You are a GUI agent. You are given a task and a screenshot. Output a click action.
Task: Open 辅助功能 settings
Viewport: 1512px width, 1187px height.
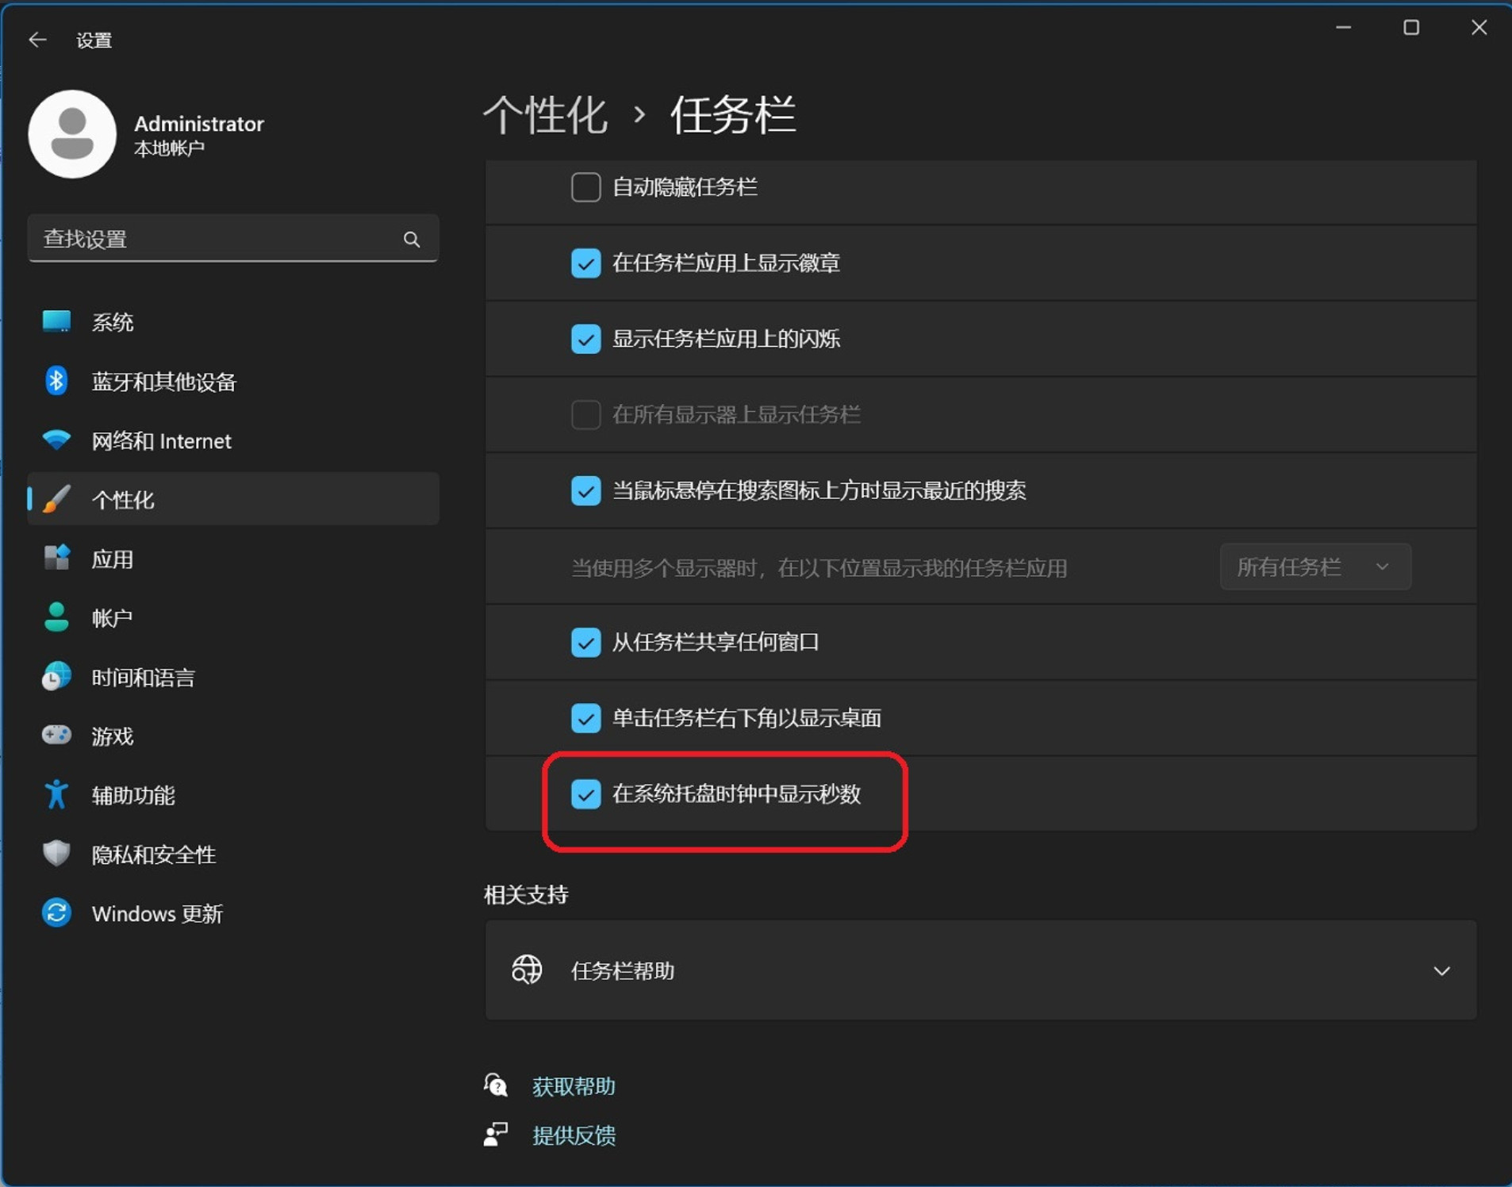click(x=232, y=794)
